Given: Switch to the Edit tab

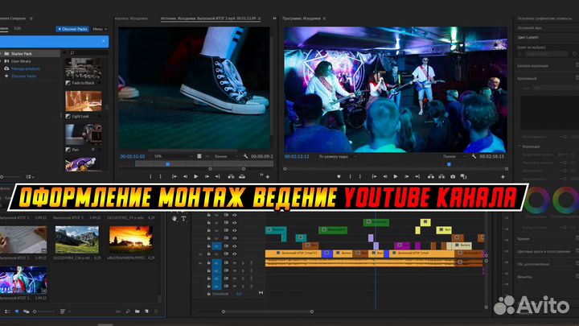Looking at the screenshot, I should [18, 28].
